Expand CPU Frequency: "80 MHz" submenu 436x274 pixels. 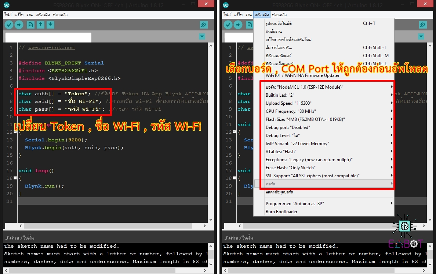point(324,111)
